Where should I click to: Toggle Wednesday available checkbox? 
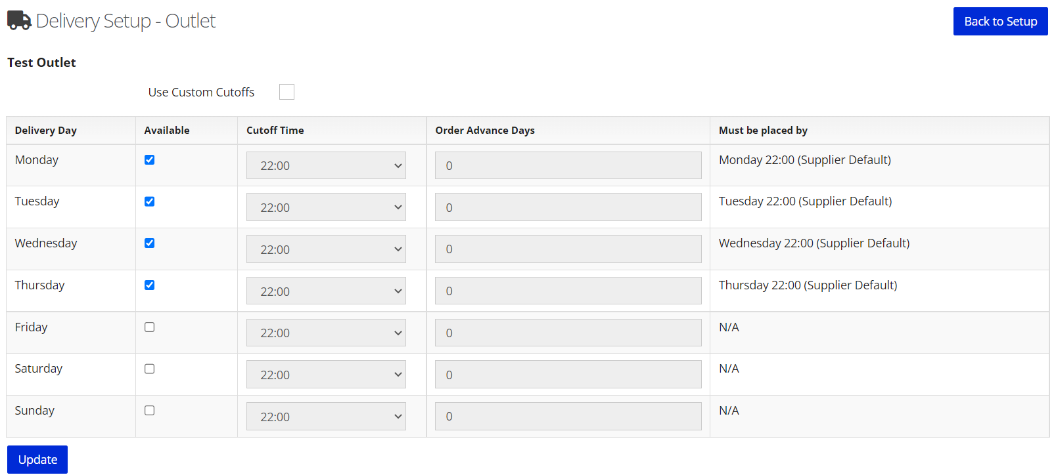click(x=150, y=243)
